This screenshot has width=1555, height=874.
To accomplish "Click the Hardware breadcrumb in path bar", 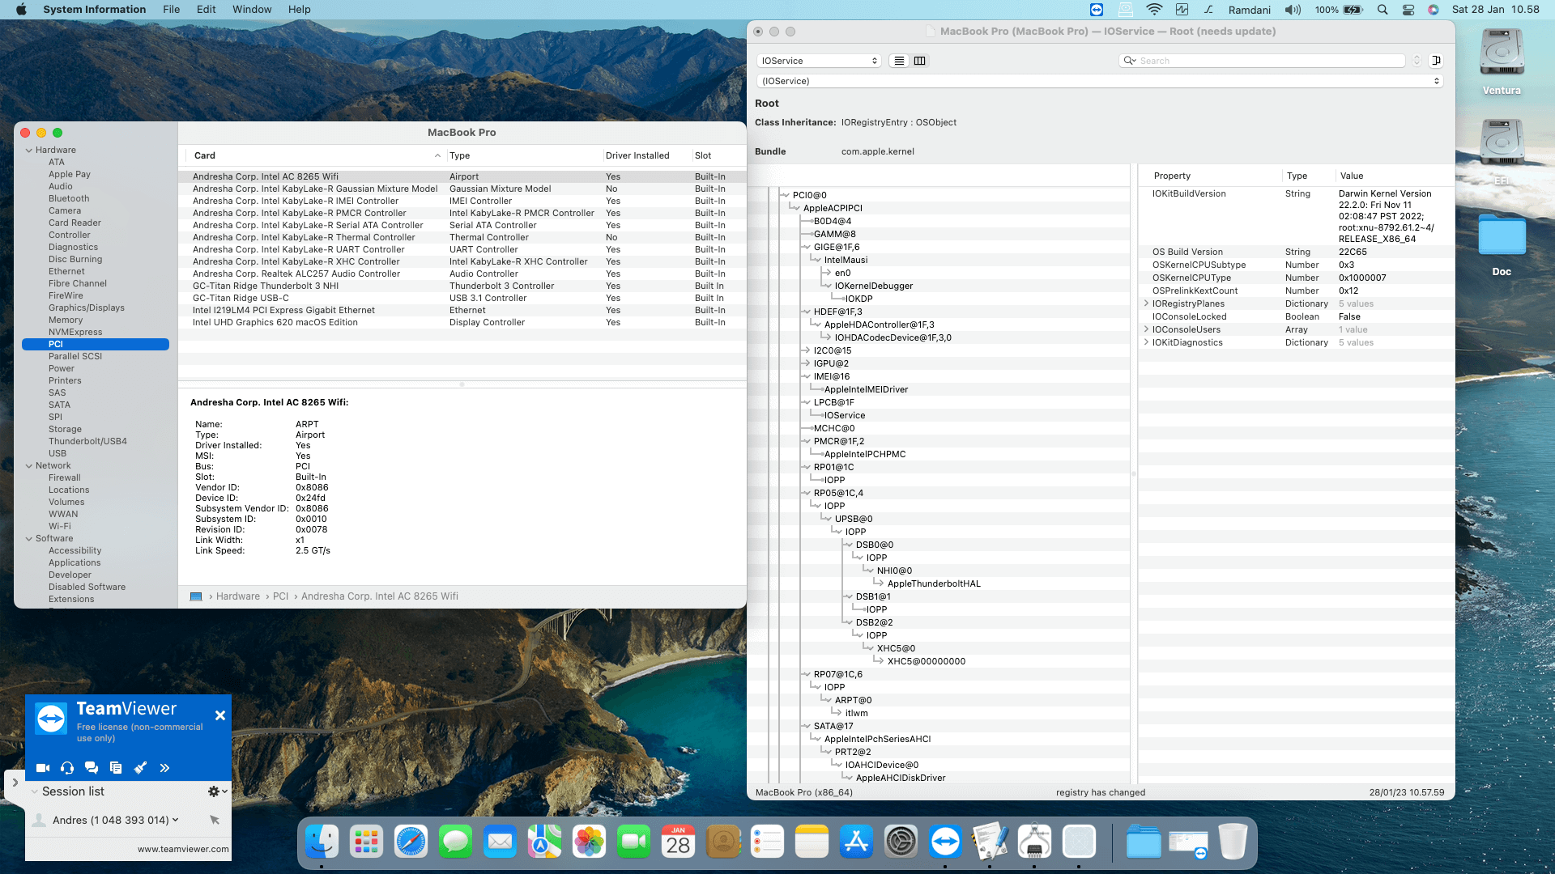I will click(238, 596).
